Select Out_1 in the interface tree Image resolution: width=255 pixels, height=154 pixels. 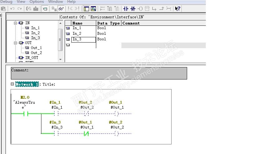tap(36, 48)
